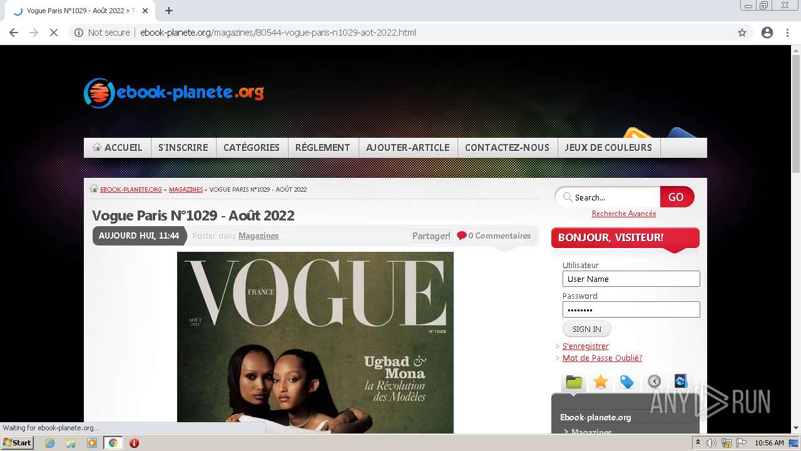Click the sidebar Ebook-planete.org heading
The width and height of the screenshot is (801, 451).
595,417
